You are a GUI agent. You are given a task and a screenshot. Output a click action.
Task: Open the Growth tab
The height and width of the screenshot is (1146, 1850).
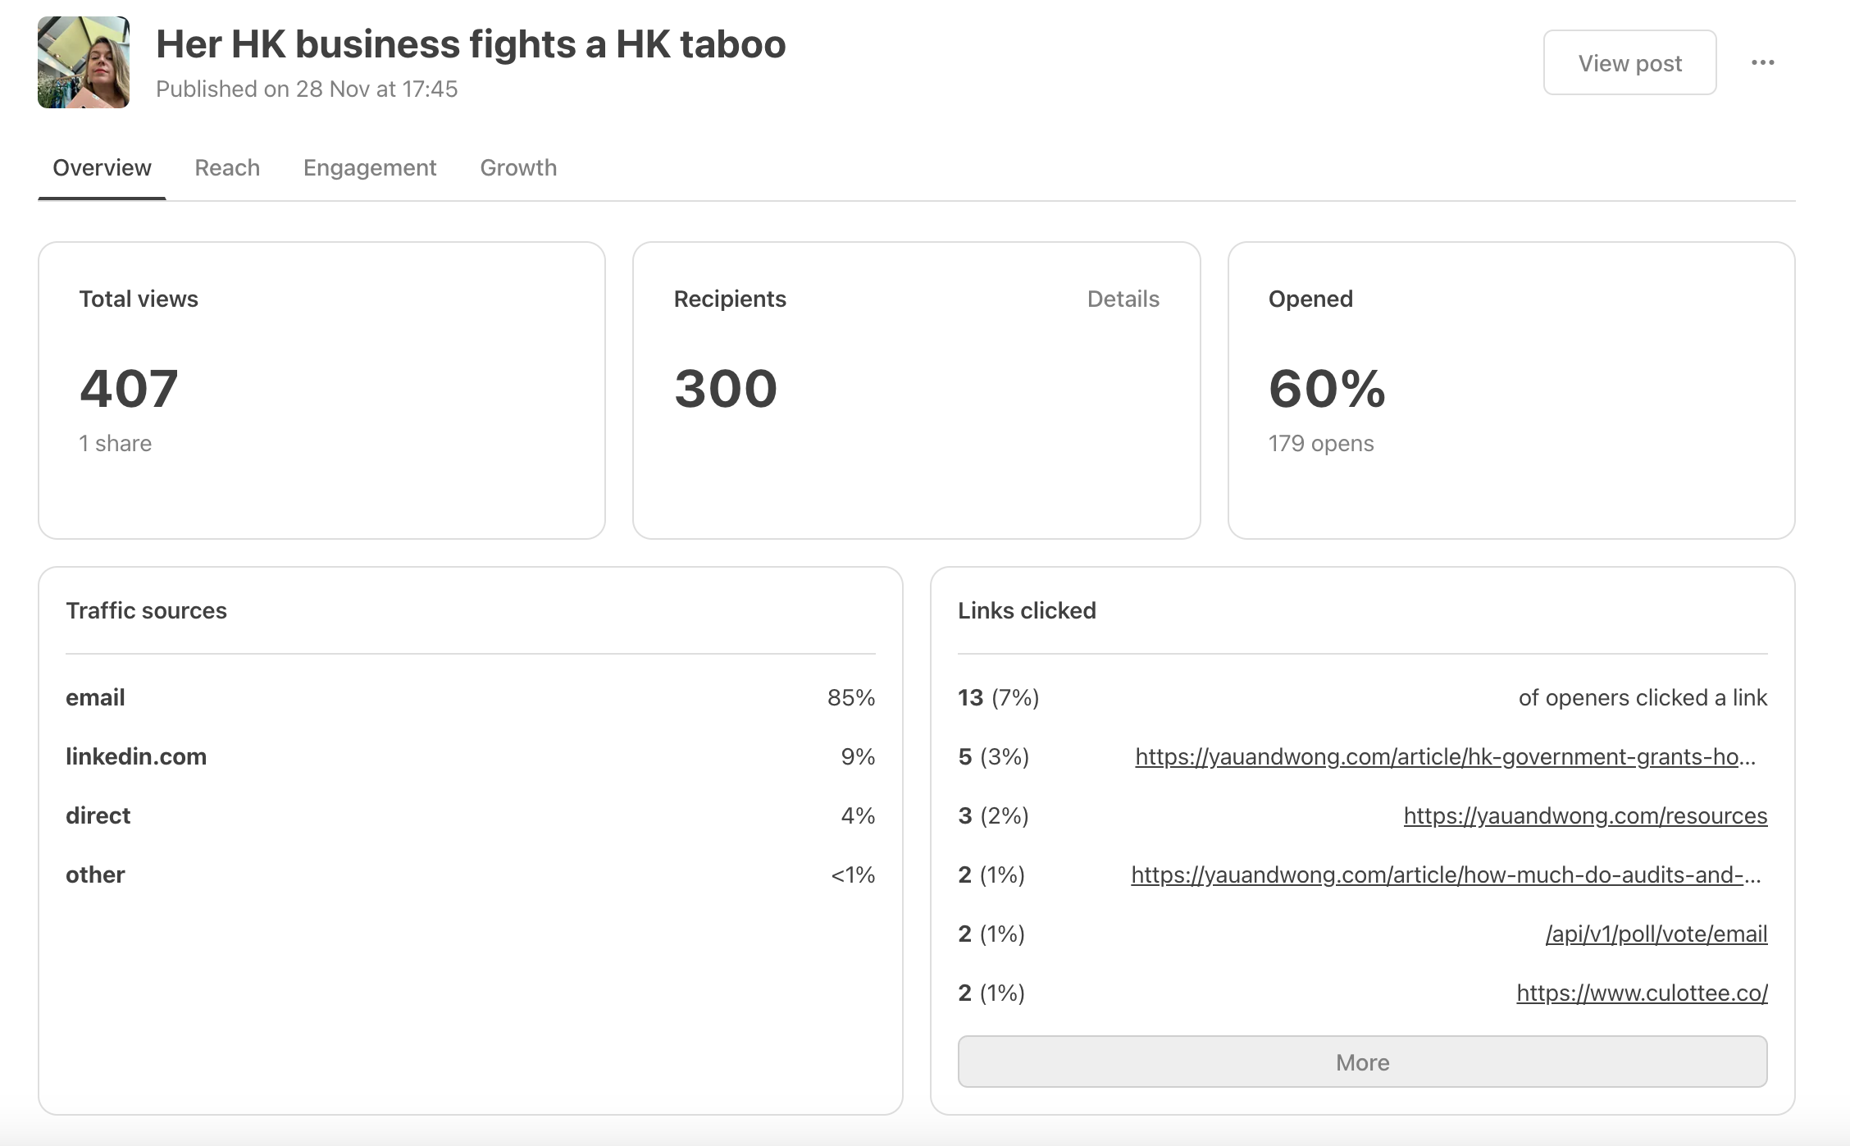click(518, 167)
